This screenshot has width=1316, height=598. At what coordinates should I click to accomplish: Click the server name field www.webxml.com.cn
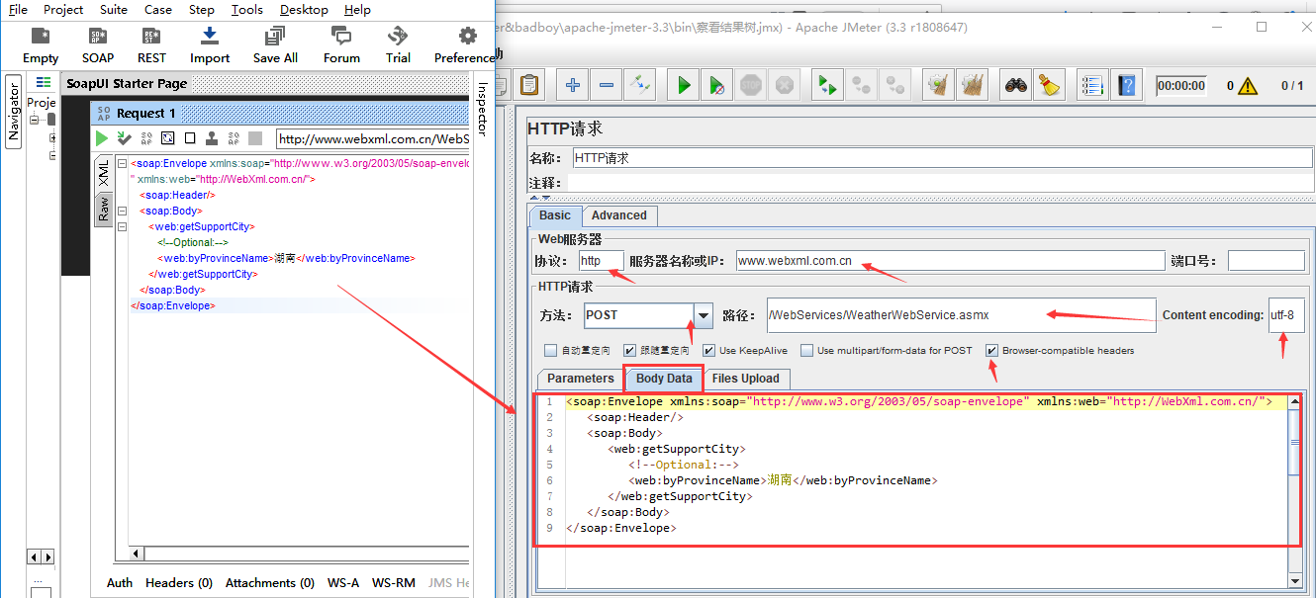tap(950, 261)
